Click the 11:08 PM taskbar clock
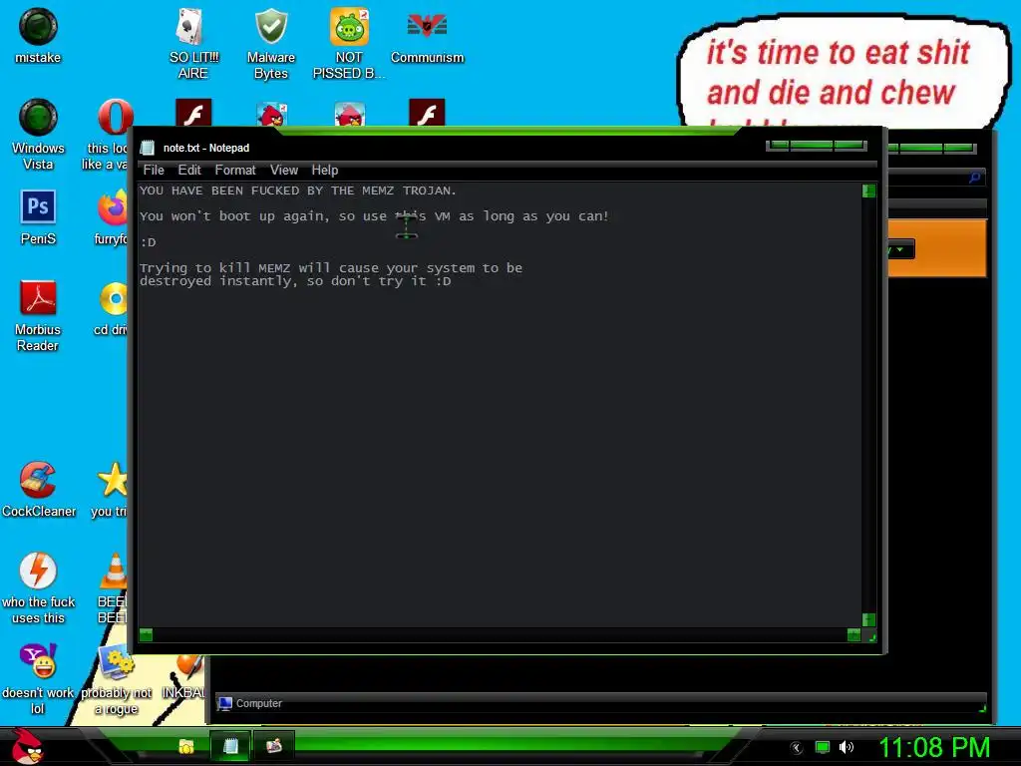Image resolution: width=1021 pixels, height=766 pixels. pyautogui.click(x=934, y=747)
